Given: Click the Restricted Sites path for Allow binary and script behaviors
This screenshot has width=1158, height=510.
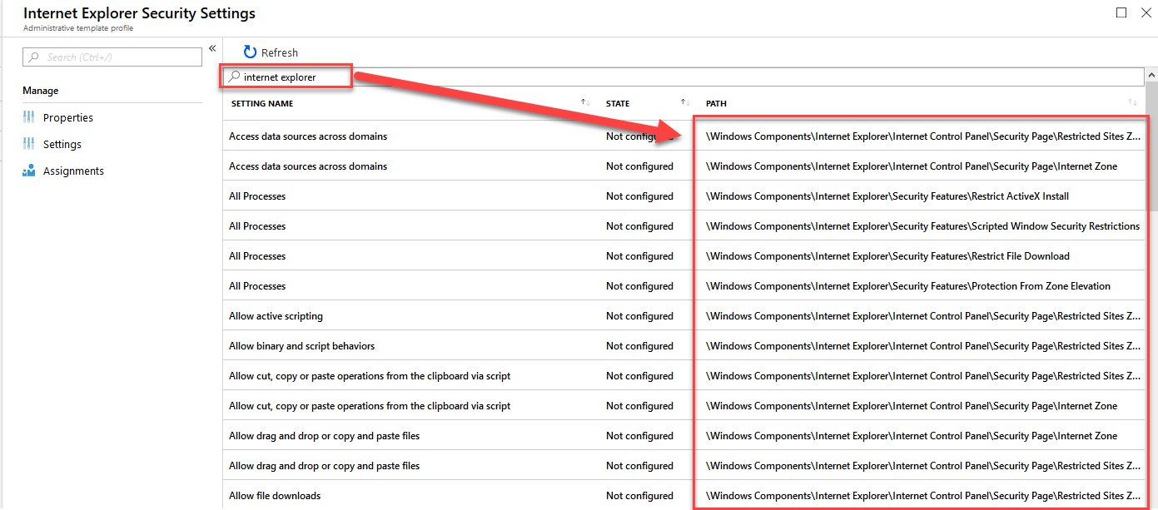Looking at the screenshot, I should (923, 345).
